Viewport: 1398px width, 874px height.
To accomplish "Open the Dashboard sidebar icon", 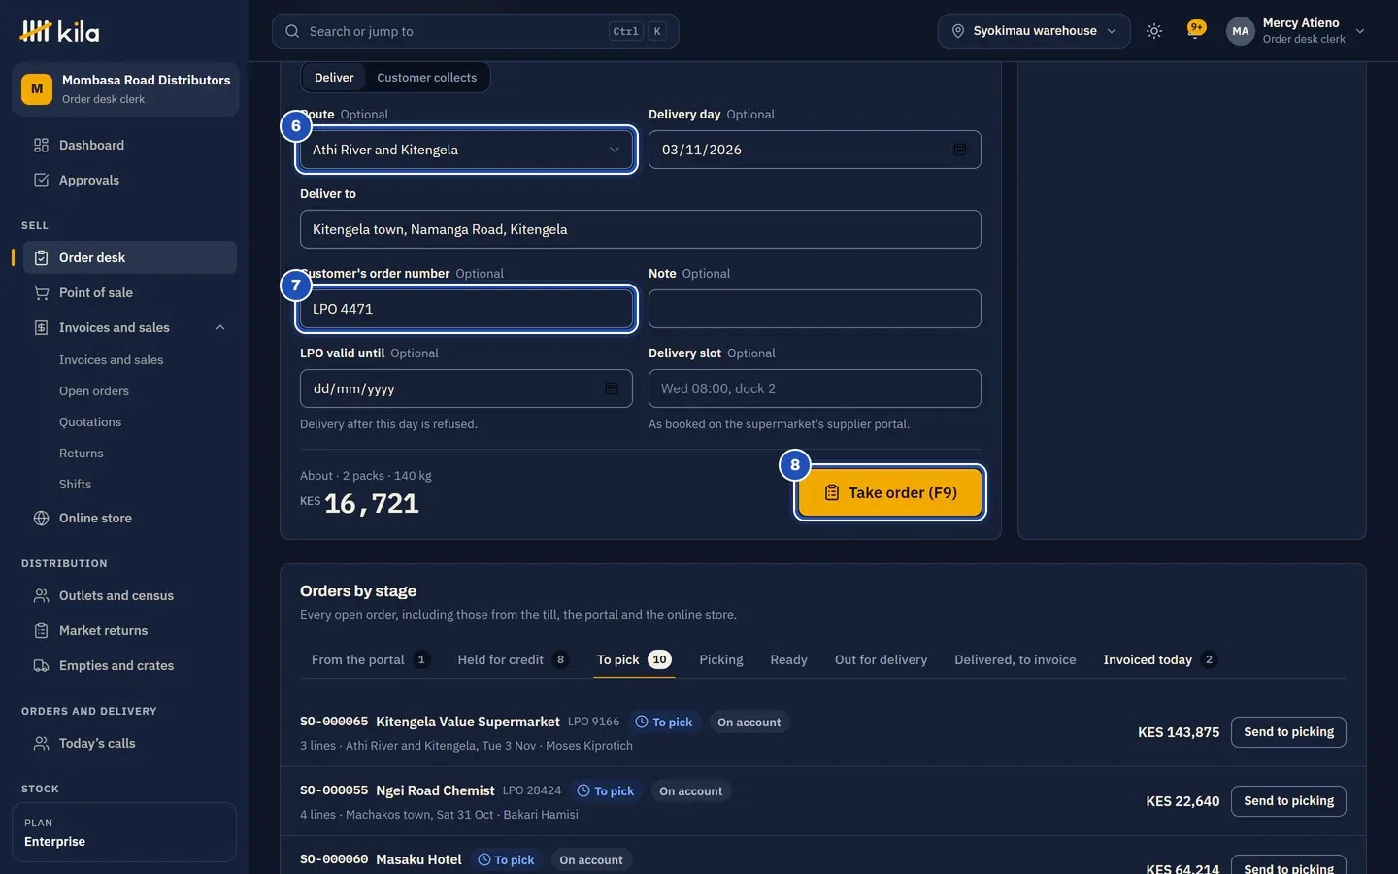I will click(x=41, y=145).
